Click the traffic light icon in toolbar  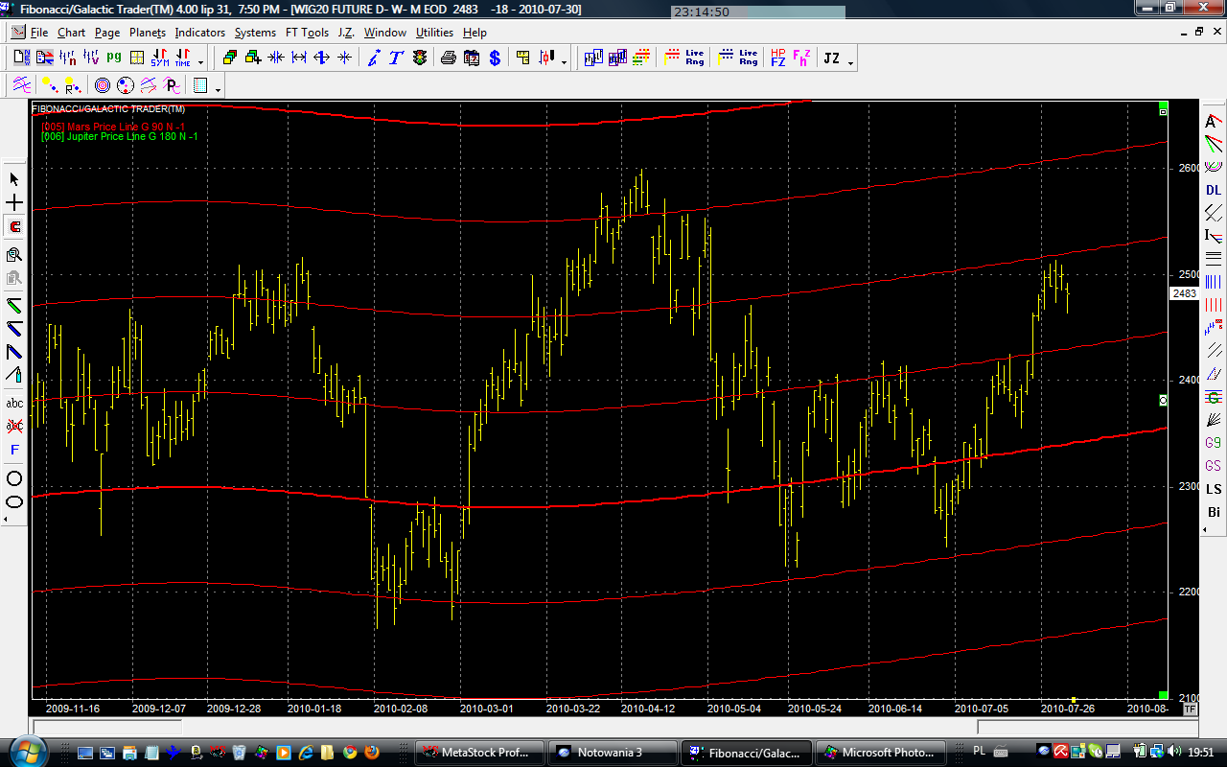(420, 58)
